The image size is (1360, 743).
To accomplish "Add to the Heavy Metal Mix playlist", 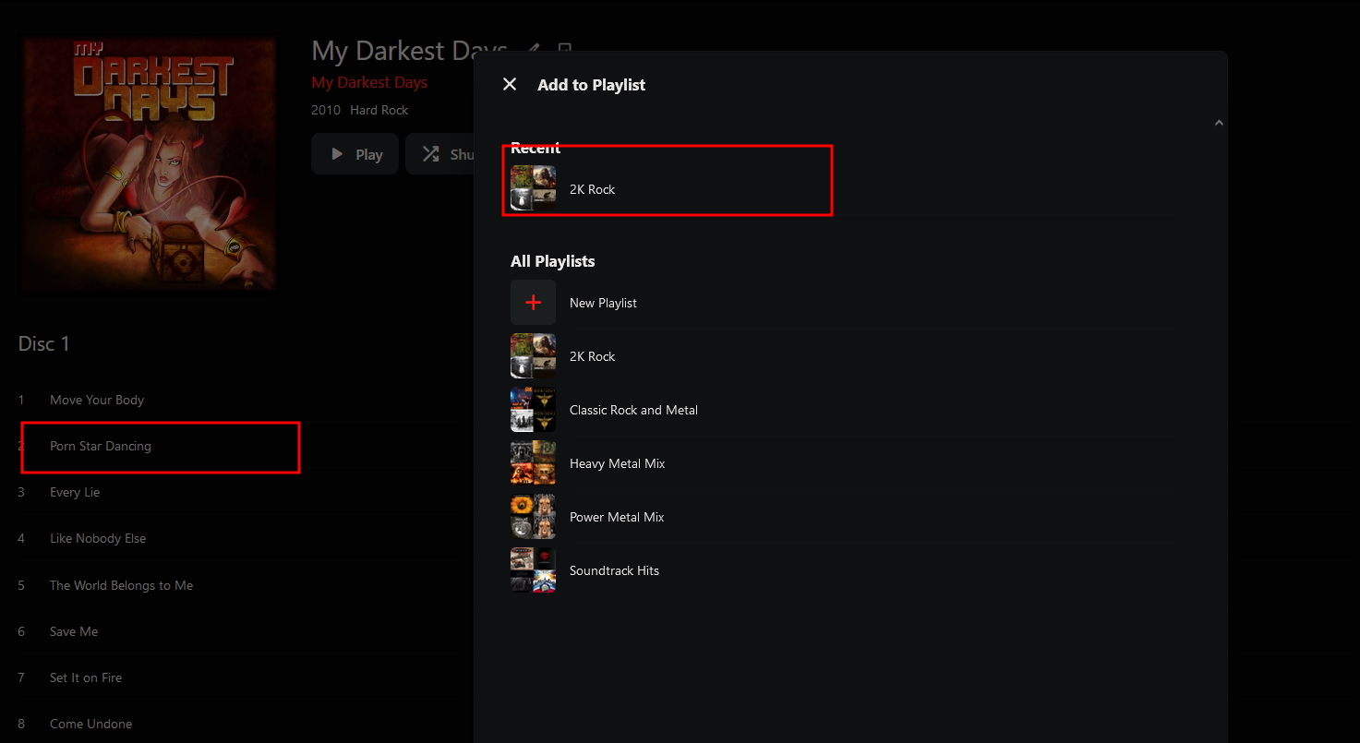I will tap(617, 463).
